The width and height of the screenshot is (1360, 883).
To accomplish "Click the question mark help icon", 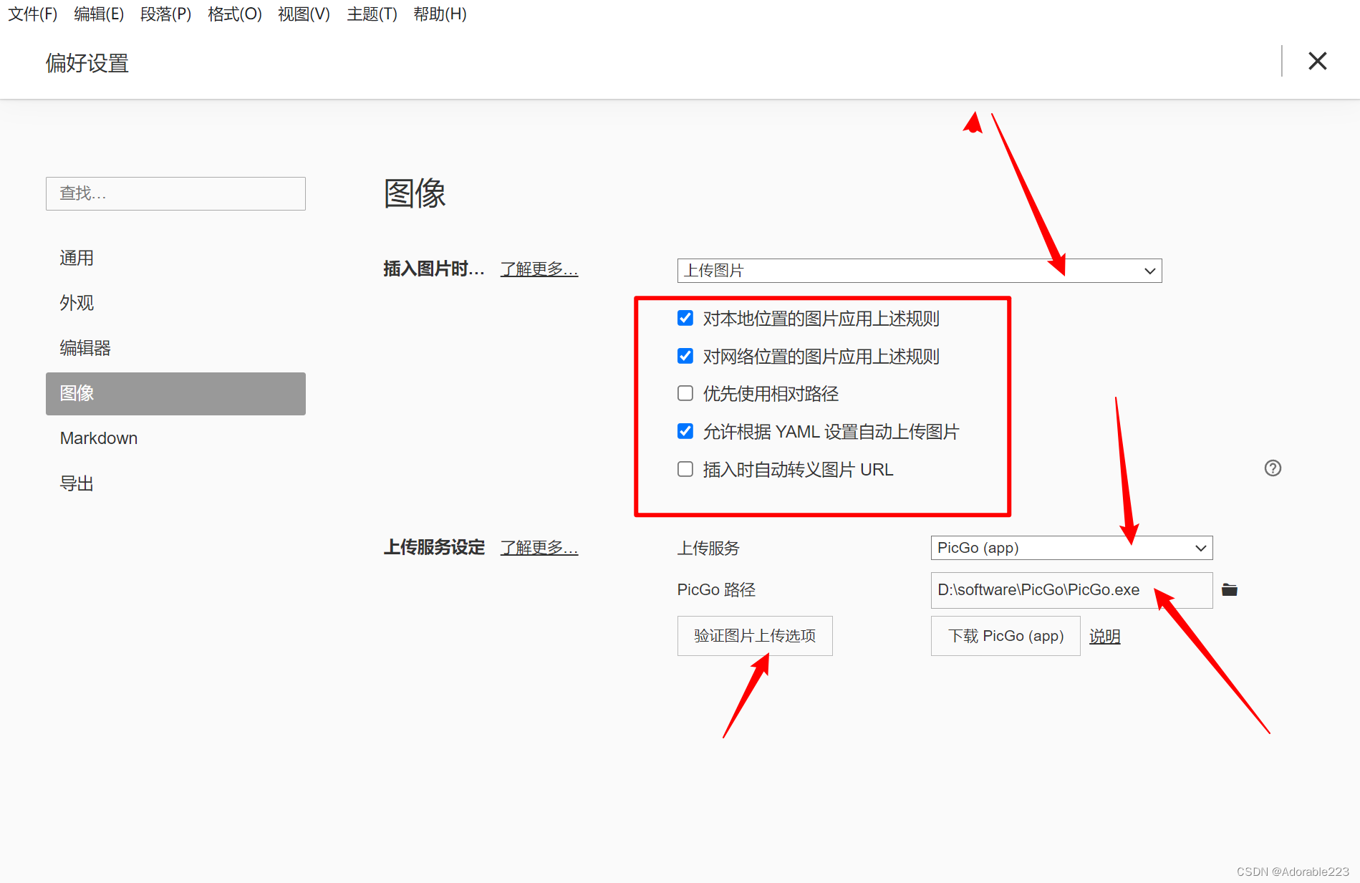I will point(1273,468).
